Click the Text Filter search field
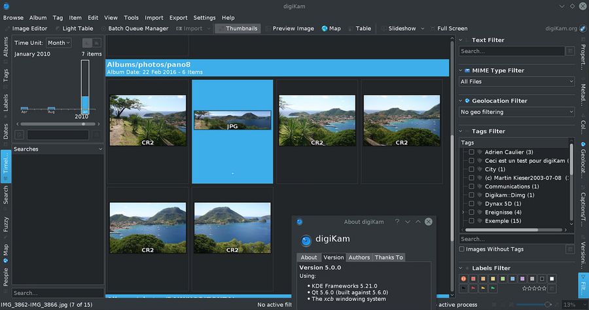 [512, 51]
